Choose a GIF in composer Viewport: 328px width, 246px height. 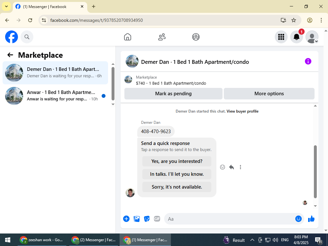(157, 219)
